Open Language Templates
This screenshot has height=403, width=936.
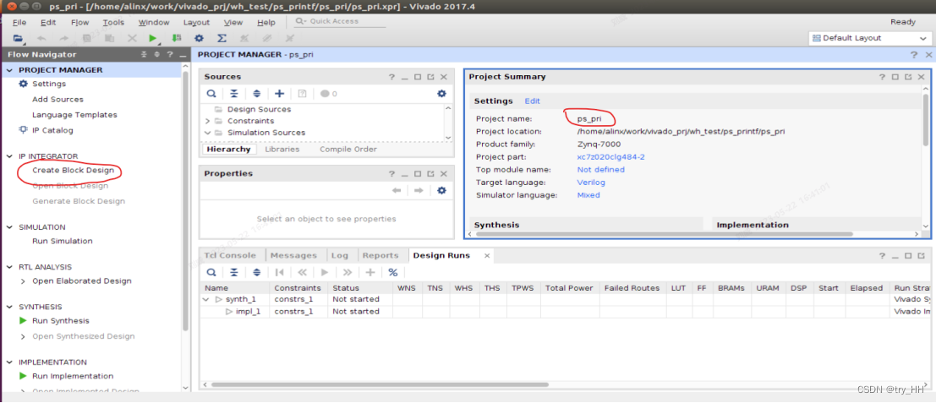pyautogui.click(x=74, y=114)
